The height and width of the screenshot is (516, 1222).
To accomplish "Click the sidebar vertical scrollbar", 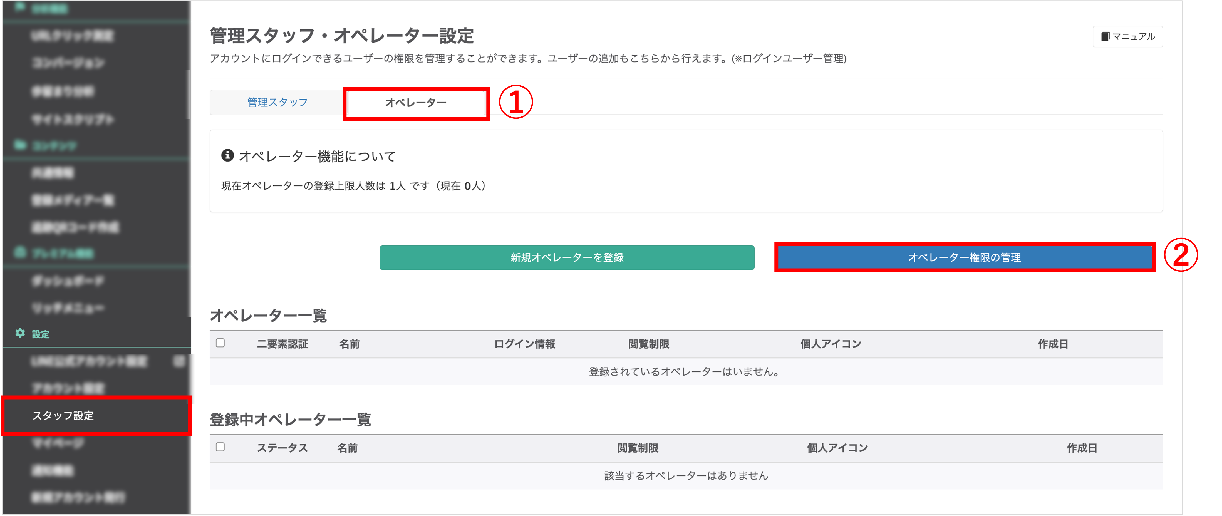I will 188,95.
